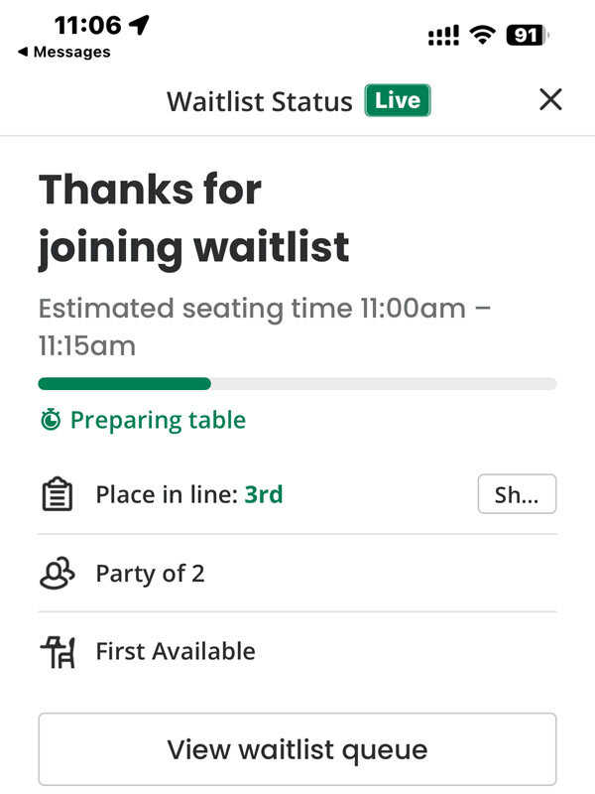Image resolution: width=595 pixels, height=794 pixels.
Task: Tap the Party of 2 row
Action: (297, 574)
